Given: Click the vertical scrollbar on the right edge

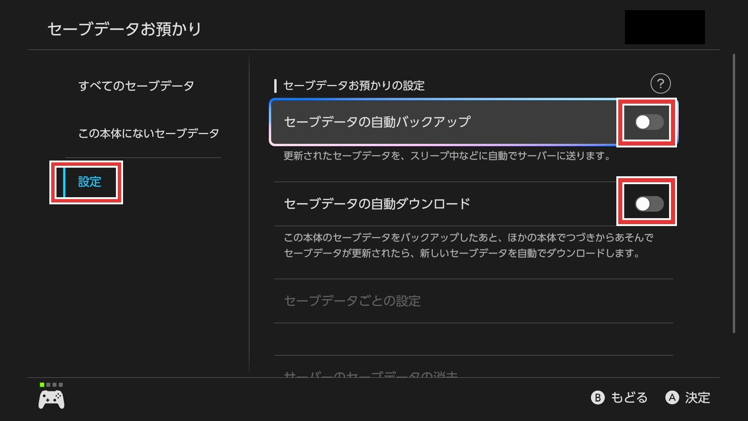Looking at the screenshot, I should click(734, 193).
